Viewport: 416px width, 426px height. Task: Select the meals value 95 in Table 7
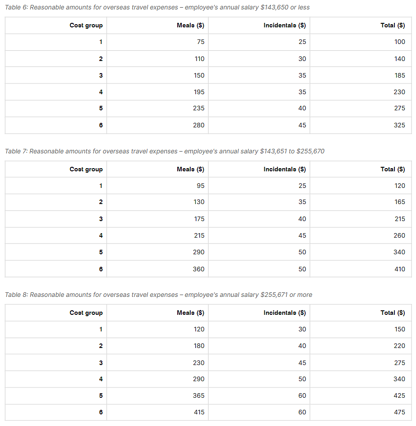pyautogui.click(x=201, y=186)
